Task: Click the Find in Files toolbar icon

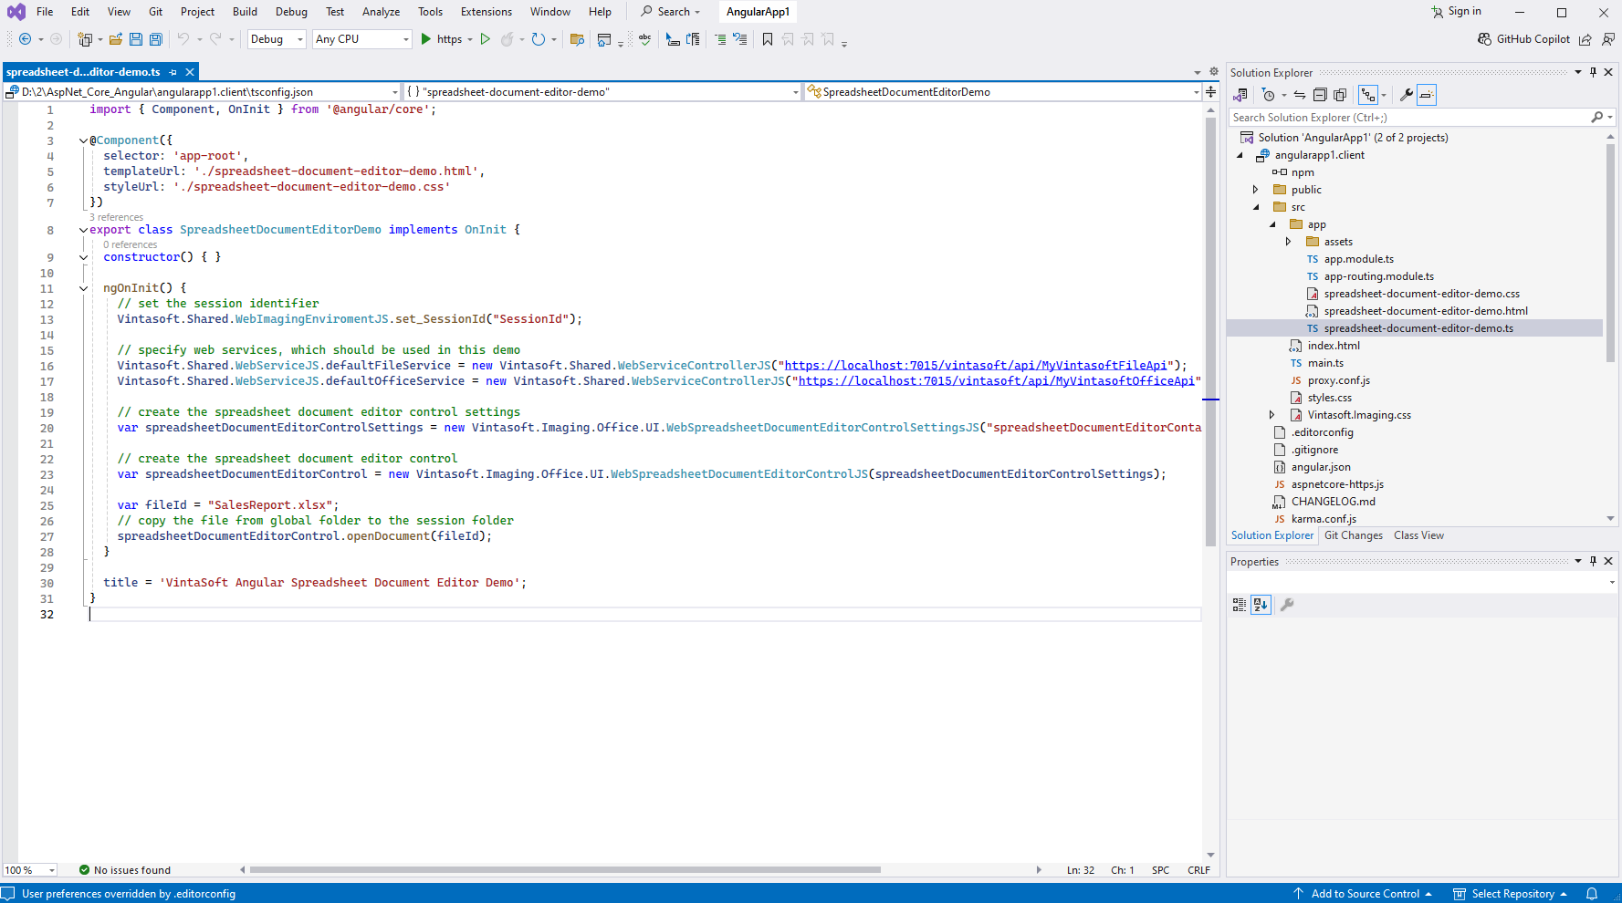Action: 577,39
